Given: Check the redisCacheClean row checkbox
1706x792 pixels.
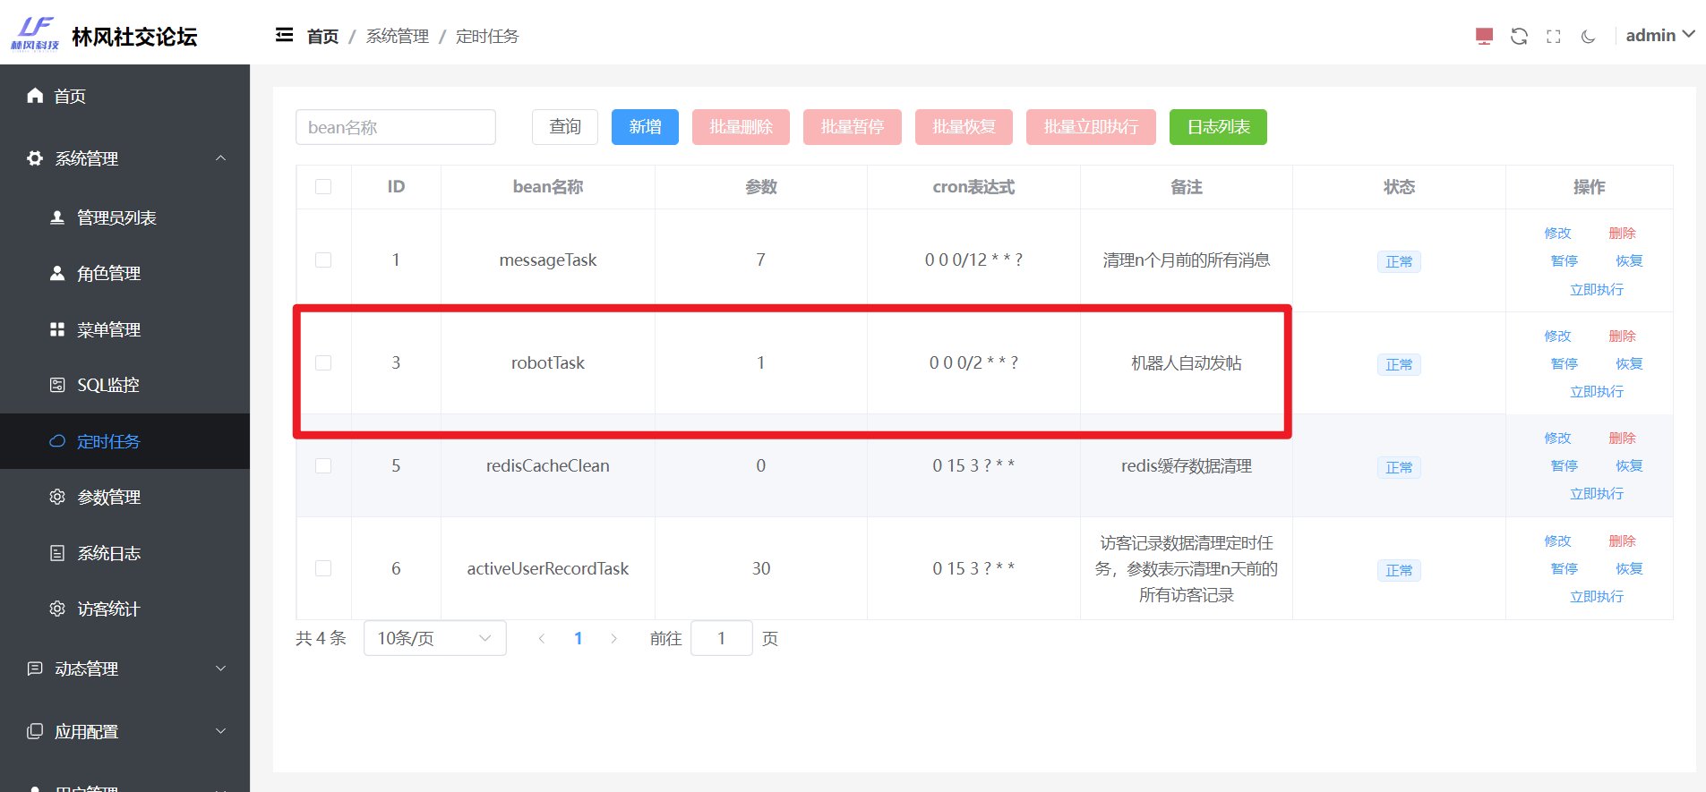Looking at the screenshot, I should 323,465.
